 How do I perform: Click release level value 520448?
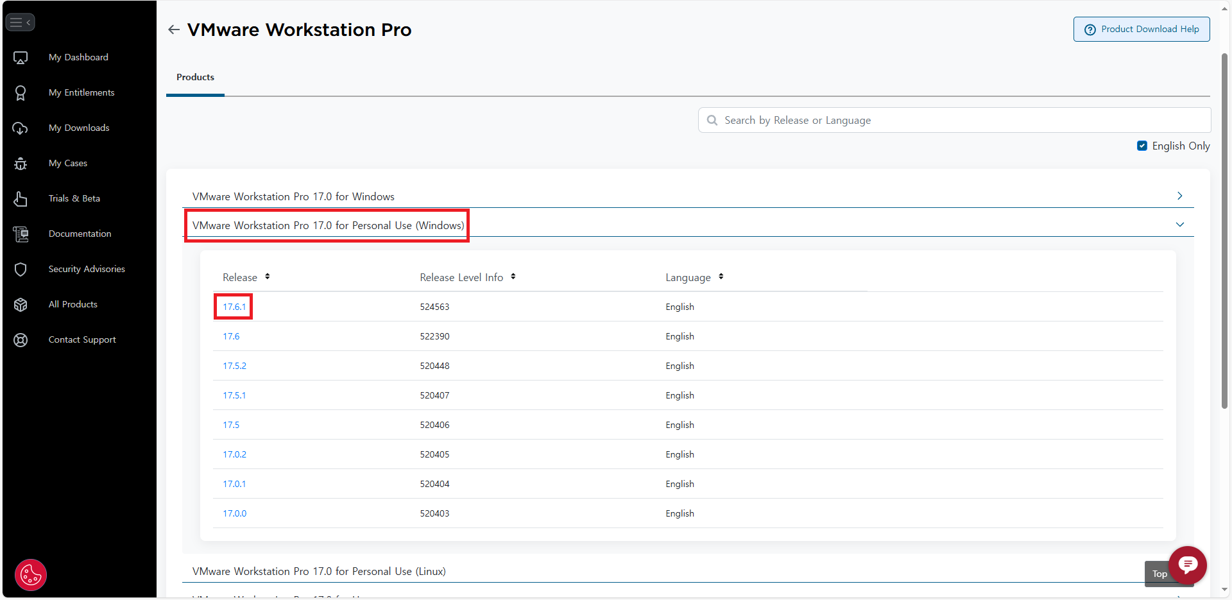click(x=434, y=366)
